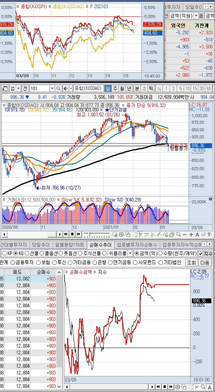Click the plus zoom-in icon in KOSDAQ toolbar
The image size is (215, 392).
[x=191, y=234]
